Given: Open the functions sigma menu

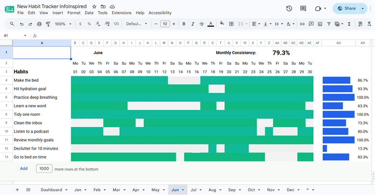Looking at the screenshot, I should (349, 24).
